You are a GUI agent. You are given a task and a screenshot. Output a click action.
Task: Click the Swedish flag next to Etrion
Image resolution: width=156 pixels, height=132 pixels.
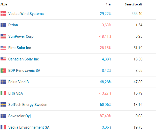click(x=3, y=25)
